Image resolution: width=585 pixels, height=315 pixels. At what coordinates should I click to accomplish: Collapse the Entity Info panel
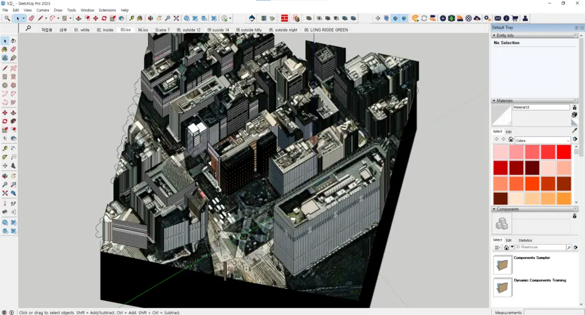tap(494, 35)
